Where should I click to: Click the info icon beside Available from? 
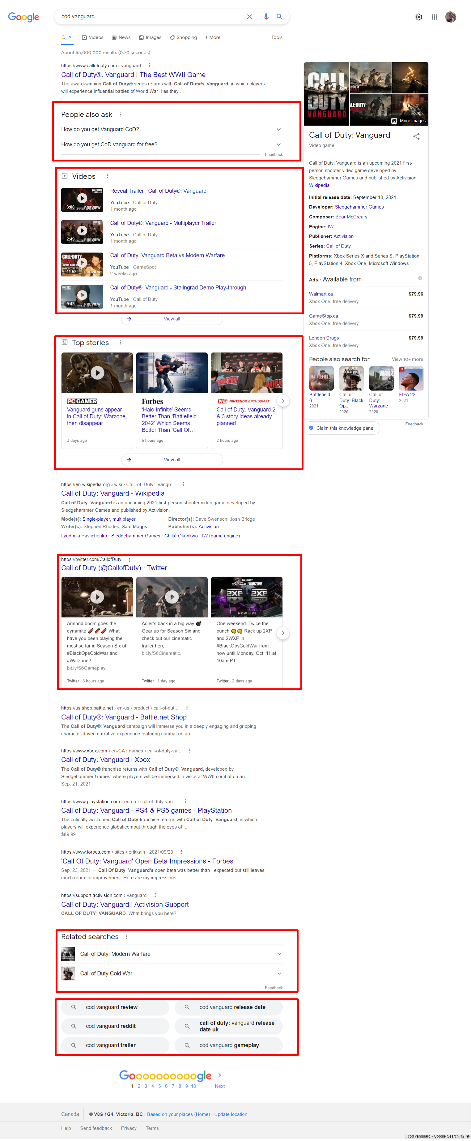pyautogui.click(x=420, y=279)
